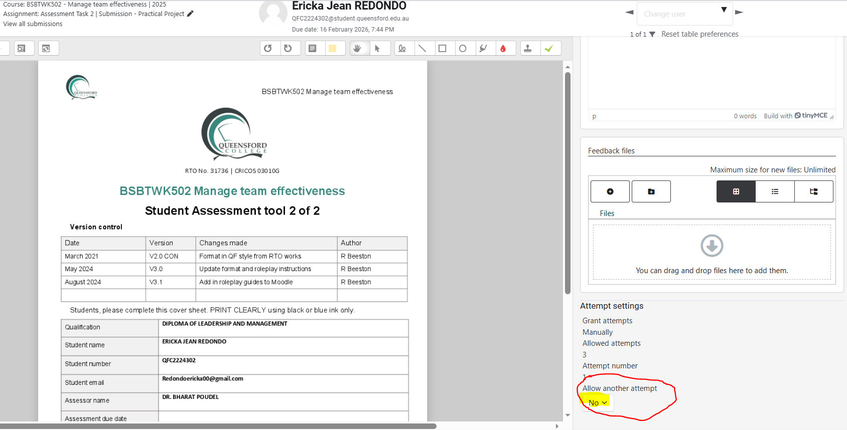The image size is (847, 430).
Task: Switch feedback files to list view
Action: pos(775,191)
